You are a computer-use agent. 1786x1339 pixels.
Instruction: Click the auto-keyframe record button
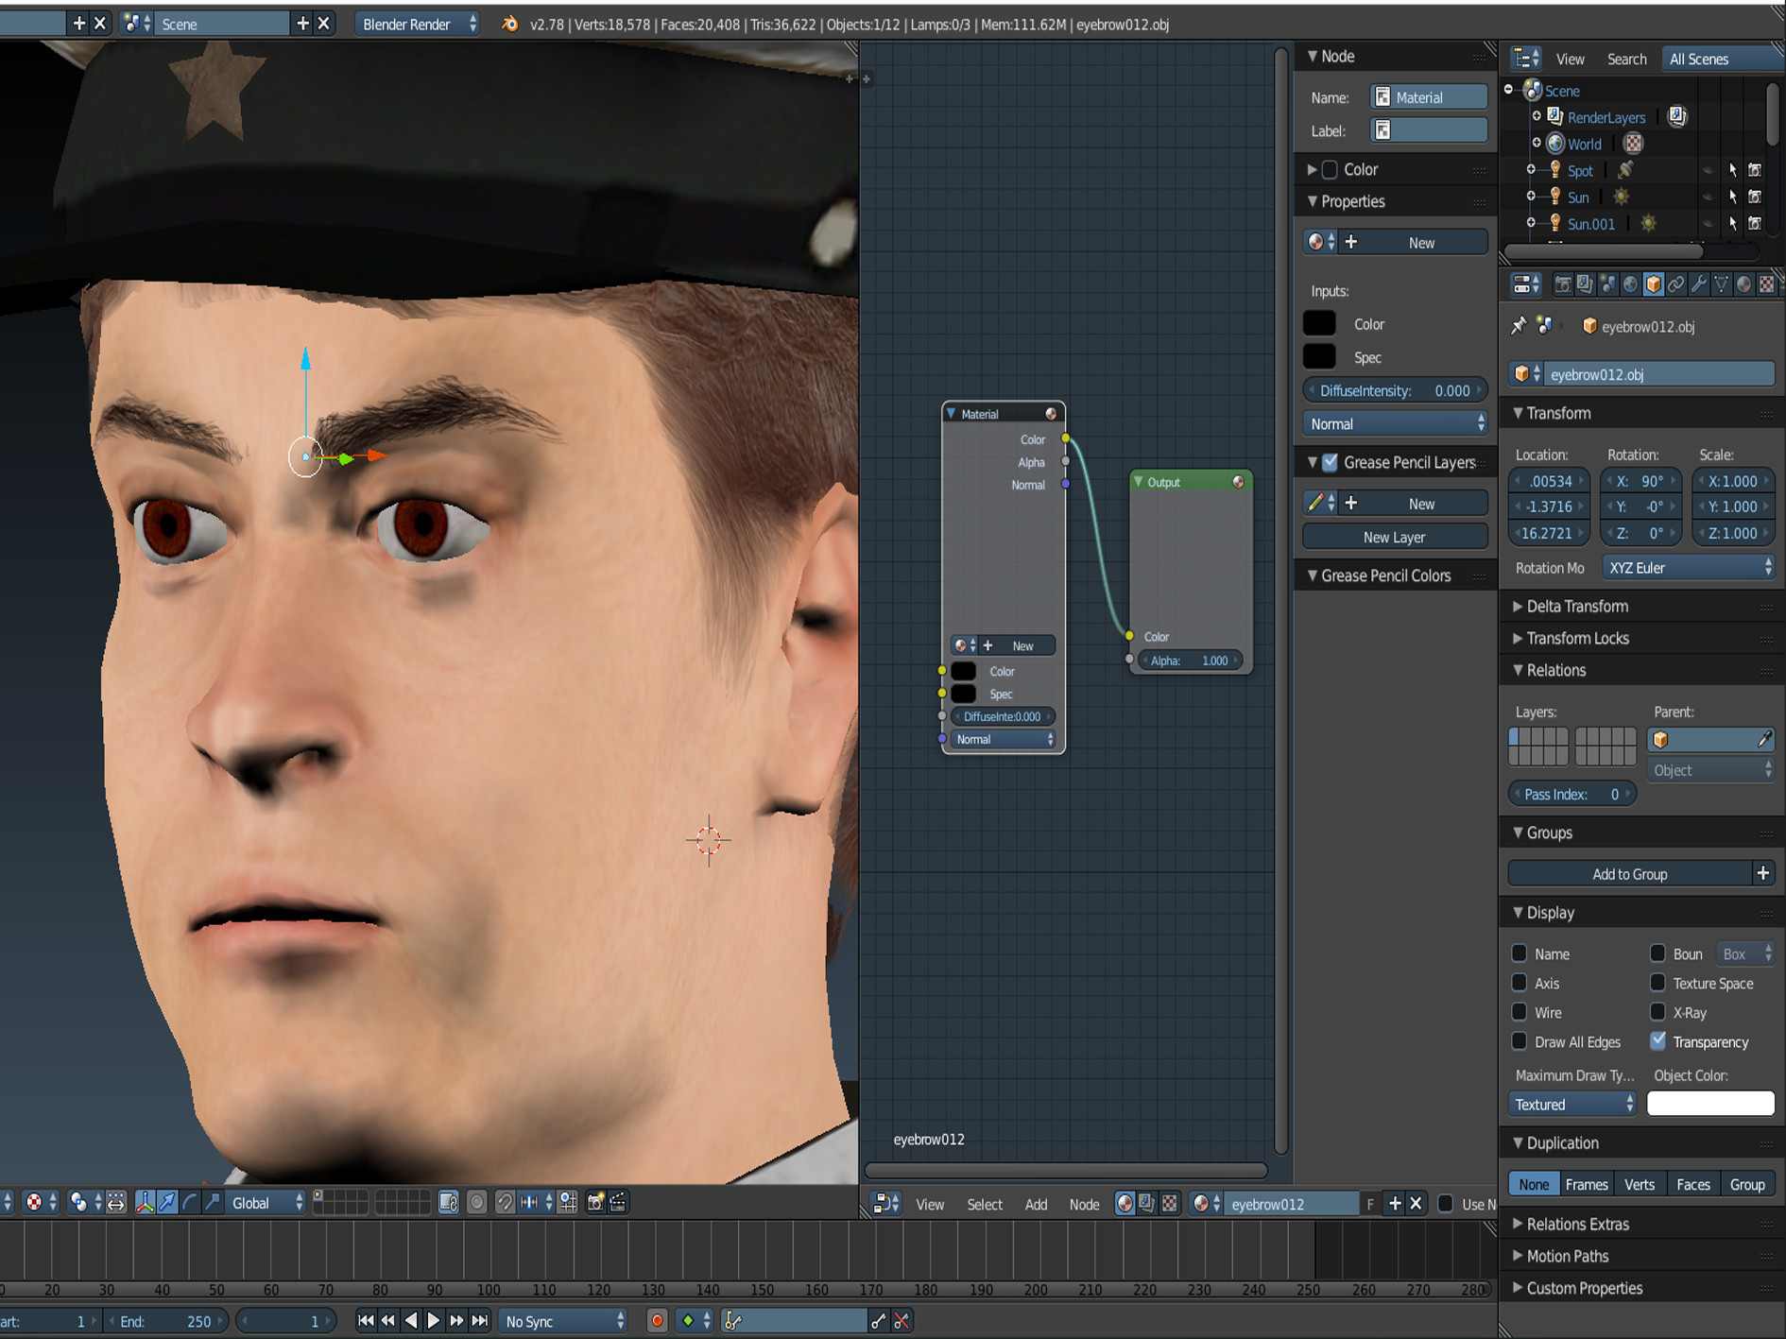(657, 1321)
